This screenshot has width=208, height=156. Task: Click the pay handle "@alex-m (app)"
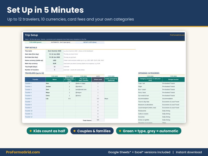(84, 83)
